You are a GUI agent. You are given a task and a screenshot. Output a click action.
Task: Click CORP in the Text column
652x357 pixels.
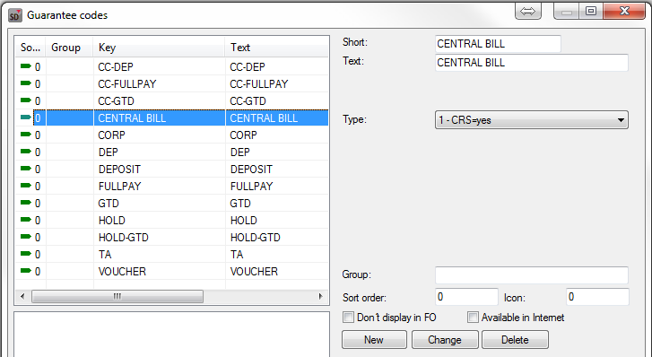tap(244, 135)
